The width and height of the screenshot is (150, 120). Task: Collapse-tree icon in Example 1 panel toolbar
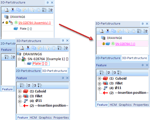pyautogui.click(x=60, y=48)
